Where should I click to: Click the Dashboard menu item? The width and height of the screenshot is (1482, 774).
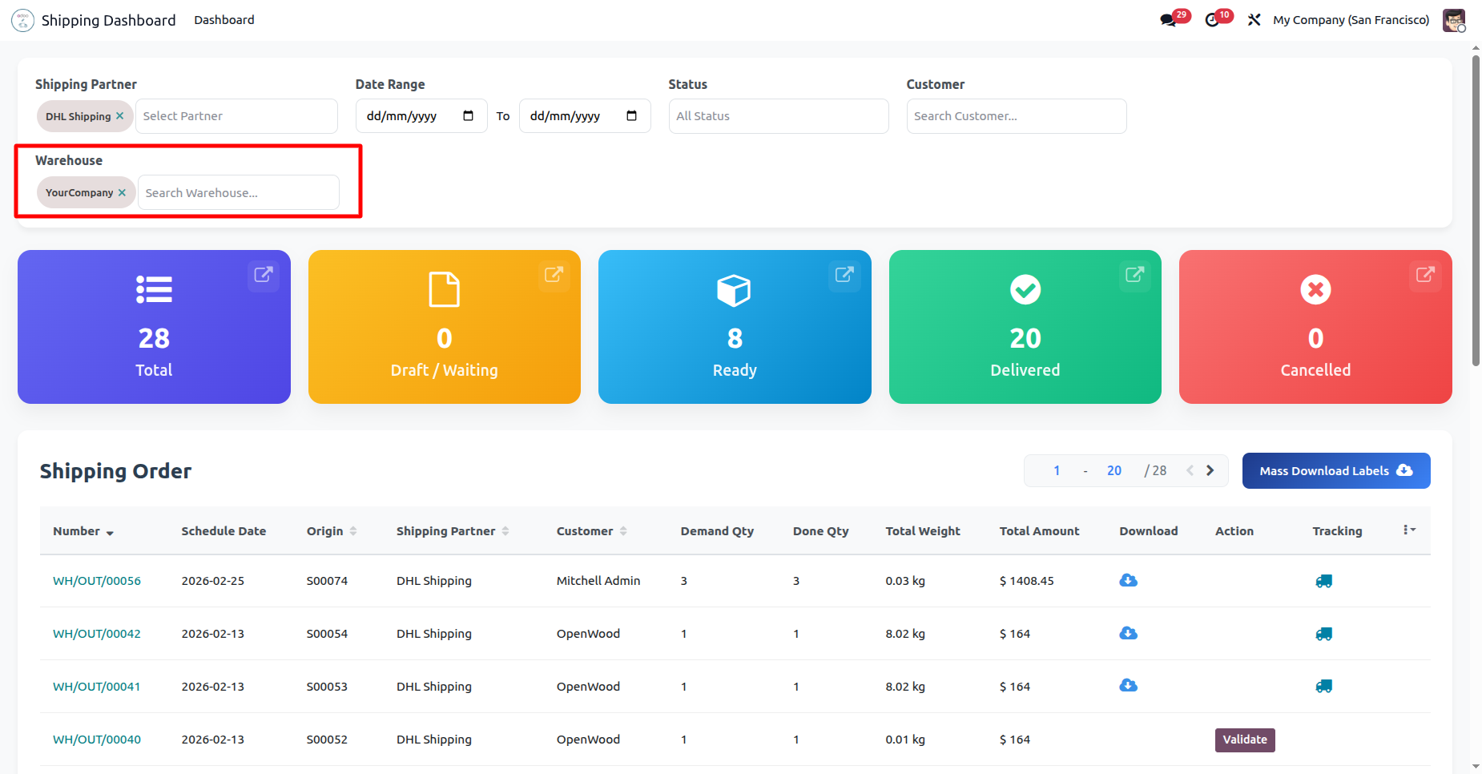(224, 20)
